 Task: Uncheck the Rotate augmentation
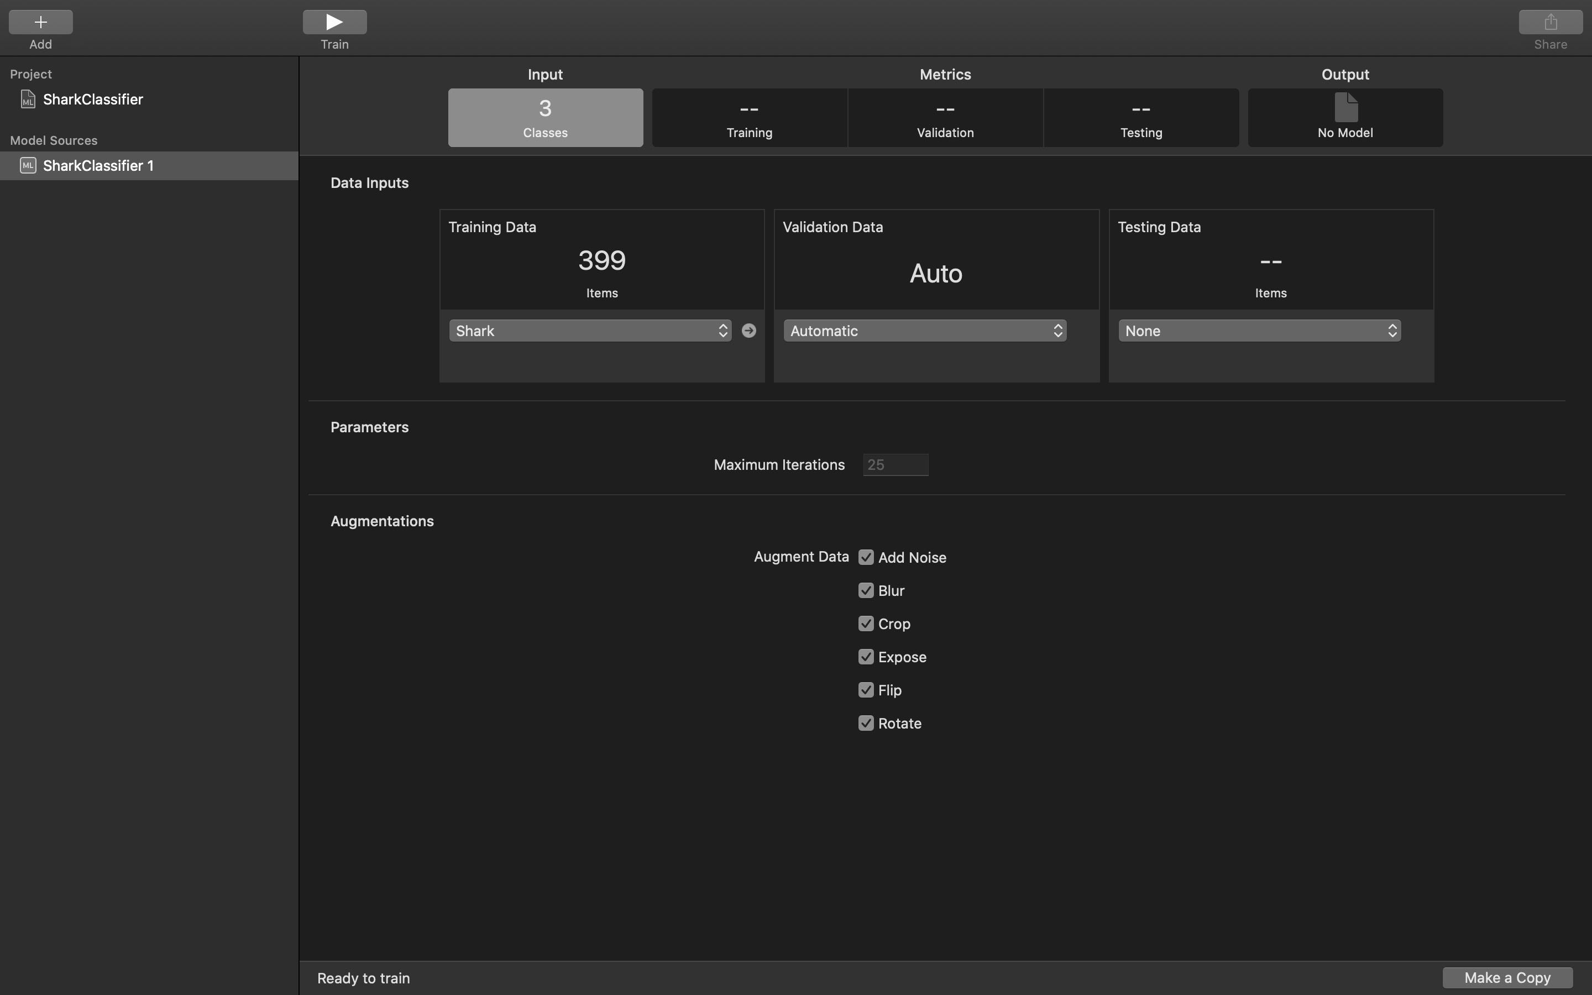coord(866,723)
